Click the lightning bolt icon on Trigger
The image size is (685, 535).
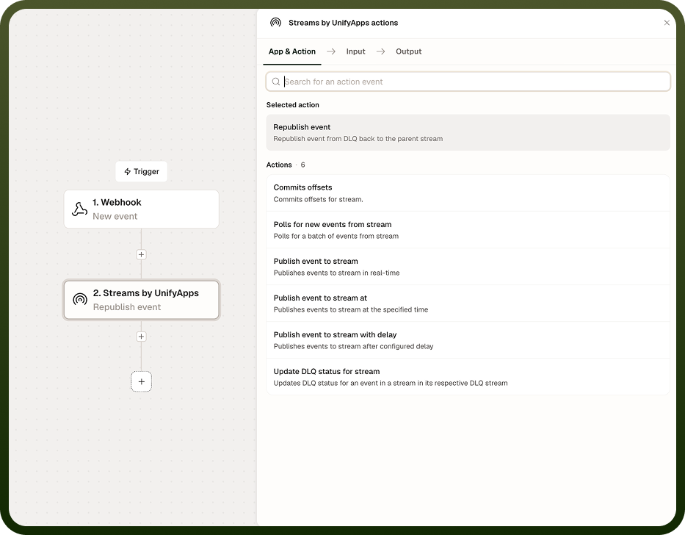click(128, 171)
